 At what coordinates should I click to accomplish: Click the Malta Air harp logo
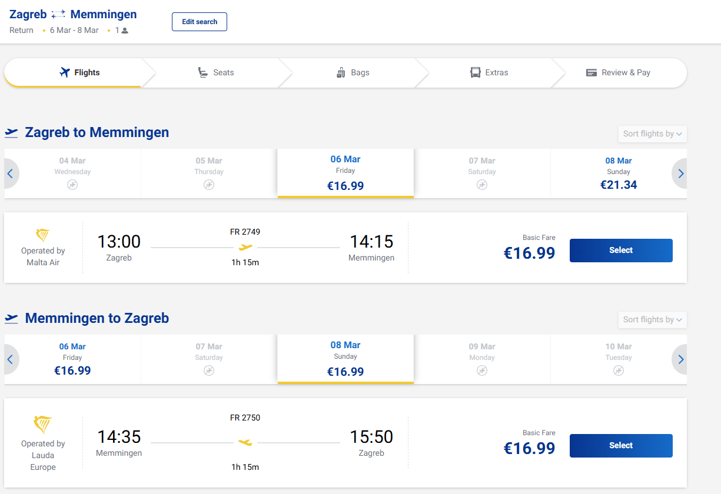[x=43, y=235]
